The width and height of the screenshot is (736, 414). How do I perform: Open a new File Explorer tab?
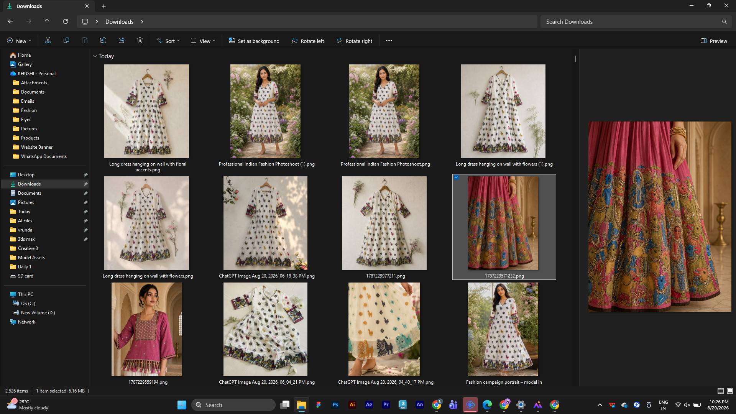pyautogui.click(x=103, y=6)
